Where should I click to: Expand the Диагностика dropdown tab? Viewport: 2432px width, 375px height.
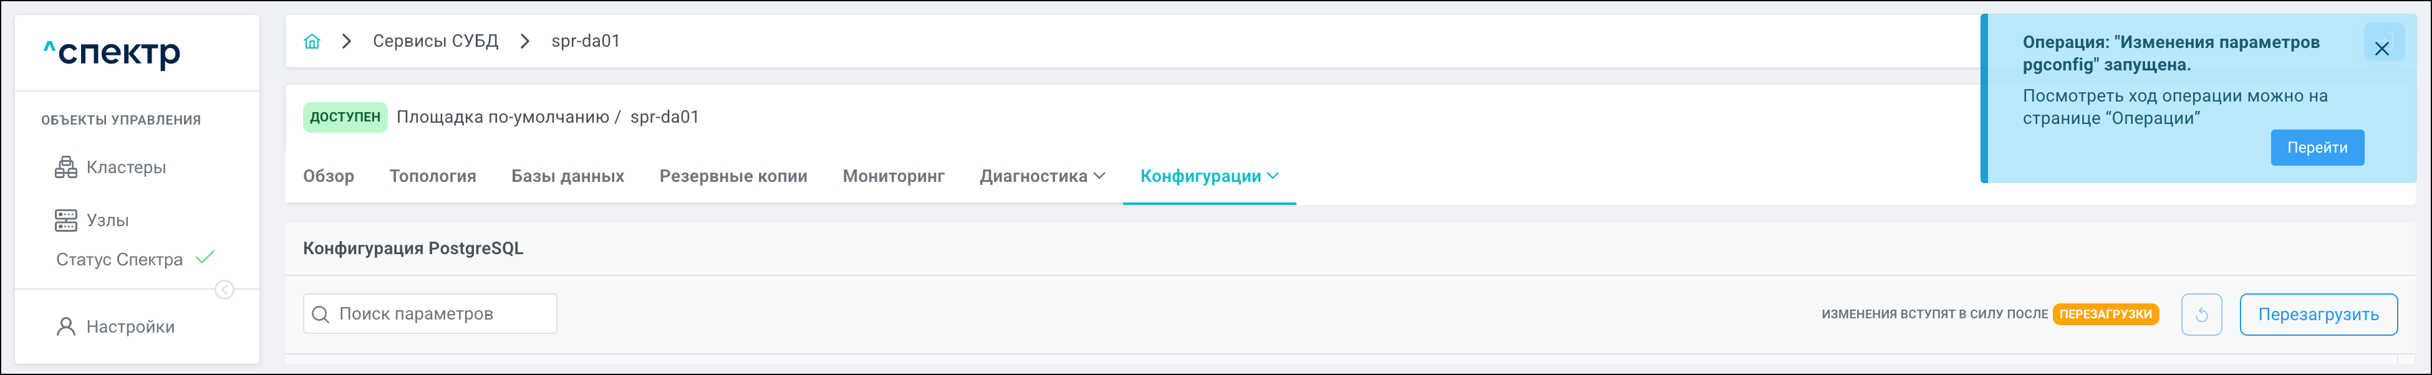[1042, 176]
